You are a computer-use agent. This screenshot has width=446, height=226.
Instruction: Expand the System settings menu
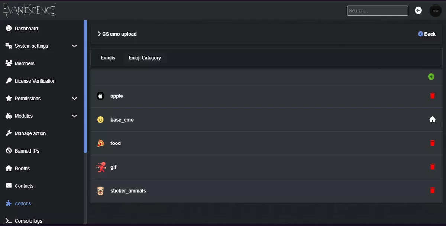click(x=74, y=46)
